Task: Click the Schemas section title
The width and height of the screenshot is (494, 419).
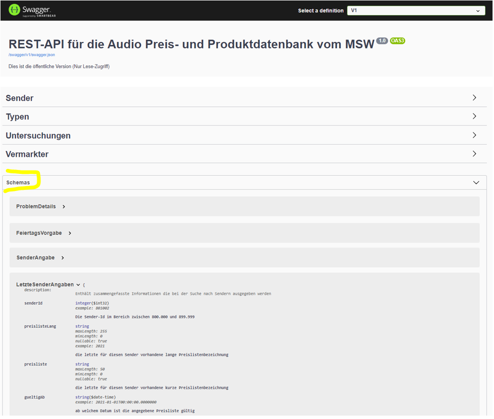Action: click(x=18, y=183)
